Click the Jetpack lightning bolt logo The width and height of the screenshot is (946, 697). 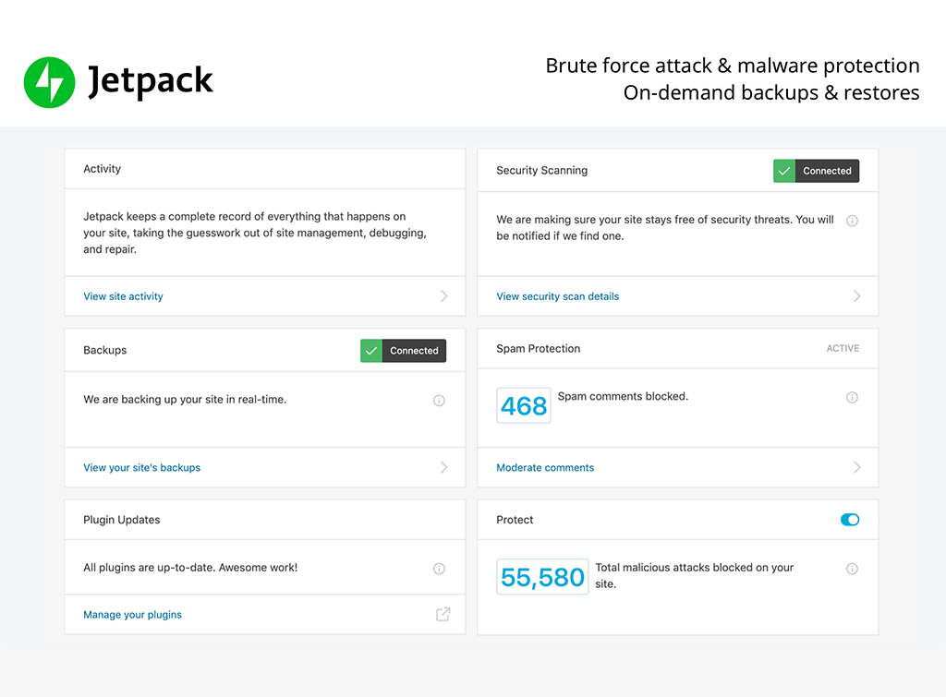click(x=50, y=82)
